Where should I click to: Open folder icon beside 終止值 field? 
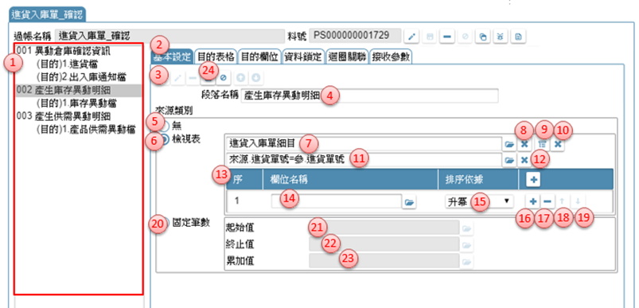467,245
